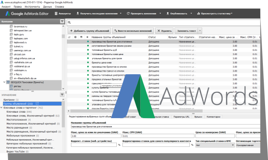The width and height of the screenshot is (268, 160).
Task: Click table horizontal scrollbar left arrow
Action: [x=69, y=111]
